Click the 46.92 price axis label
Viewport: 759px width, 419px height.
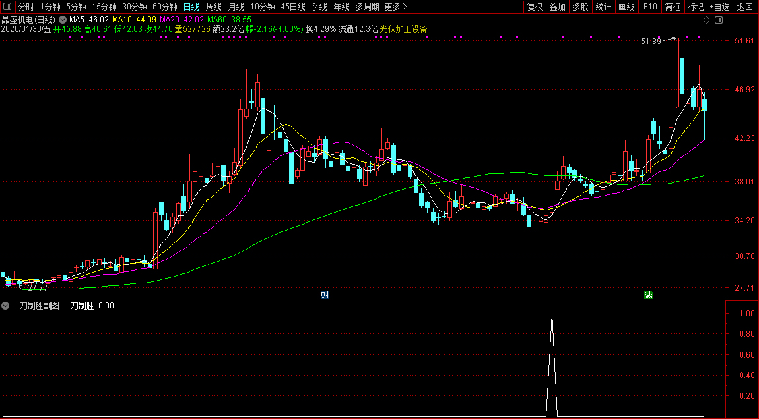(x=744, y=90)
